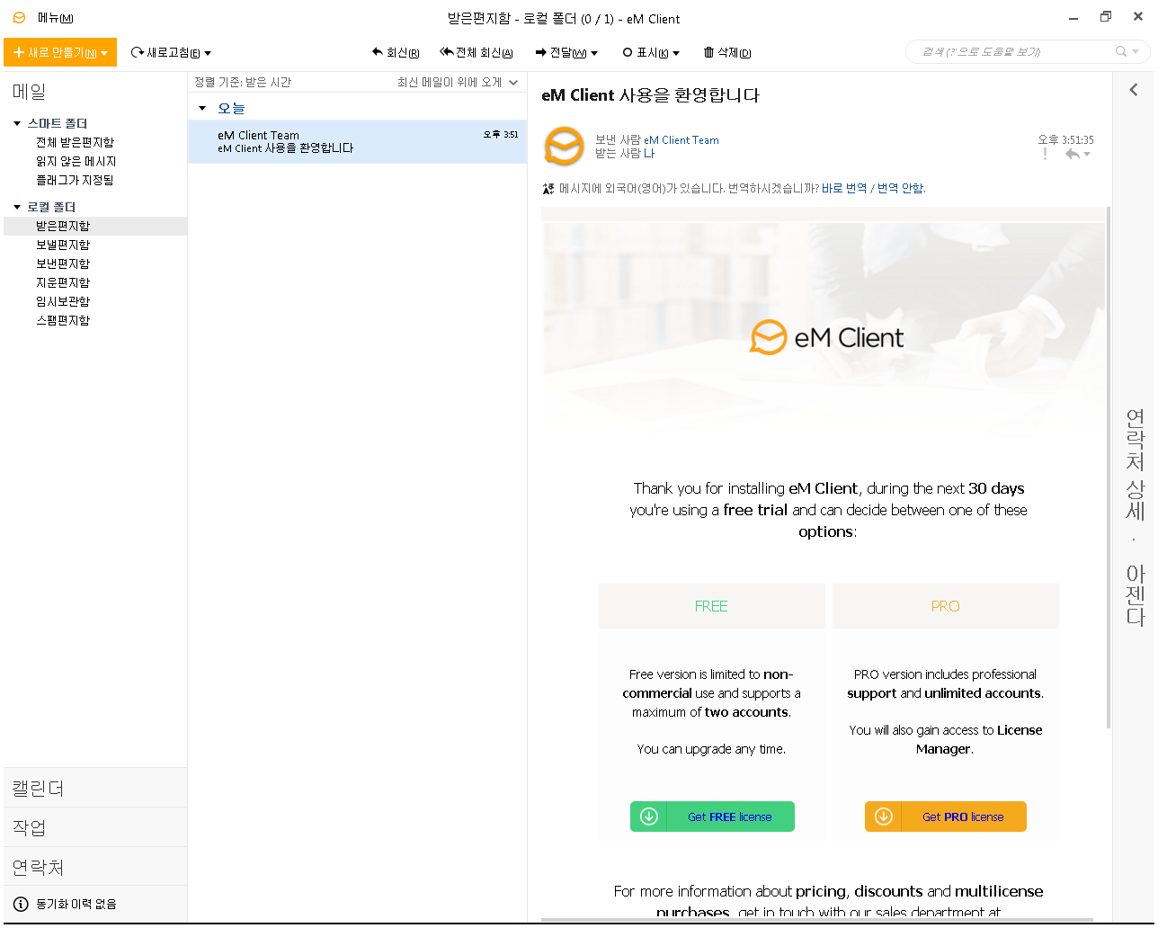This screenshot has width=1158, height=928.
Task: Open the 보낸편지함 folder
Action: pos(63,263)
